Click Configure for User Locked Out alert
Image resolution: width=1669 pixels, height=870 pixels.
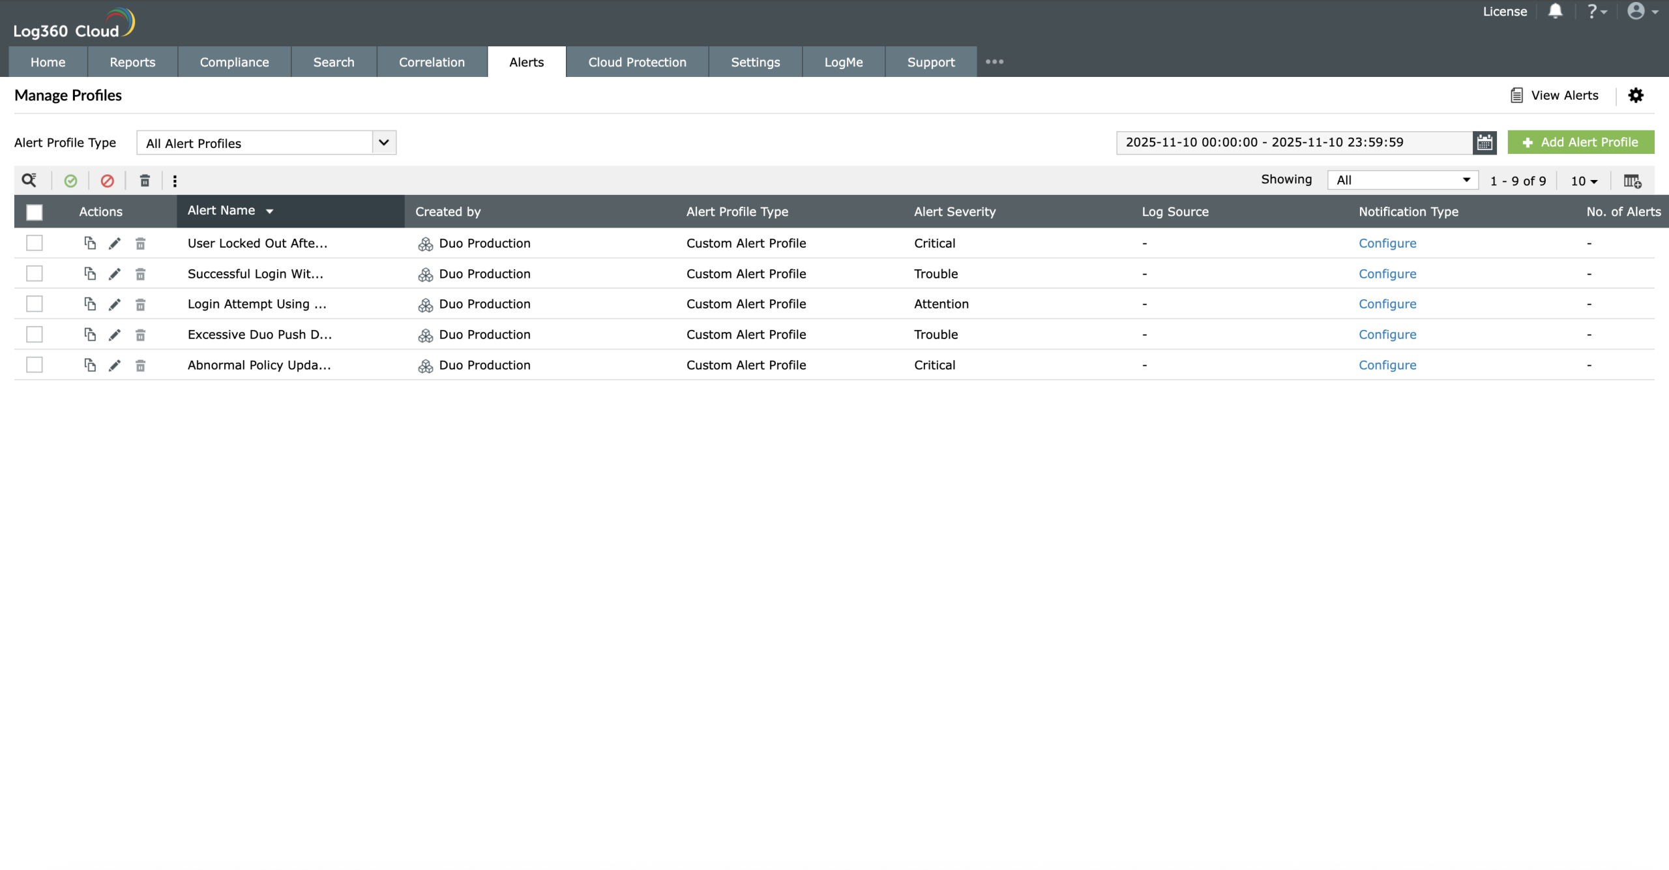[1387, 243]
